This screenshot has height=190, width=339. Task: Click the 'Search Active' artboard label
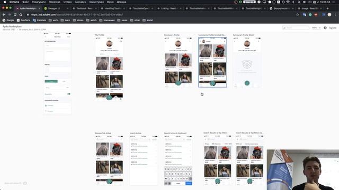pyautogui.click(x=136, y=133)
